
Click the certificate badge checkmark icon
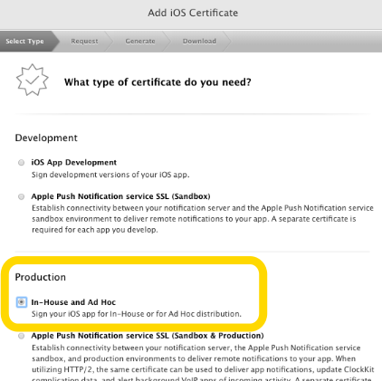(x=32, y=80)
